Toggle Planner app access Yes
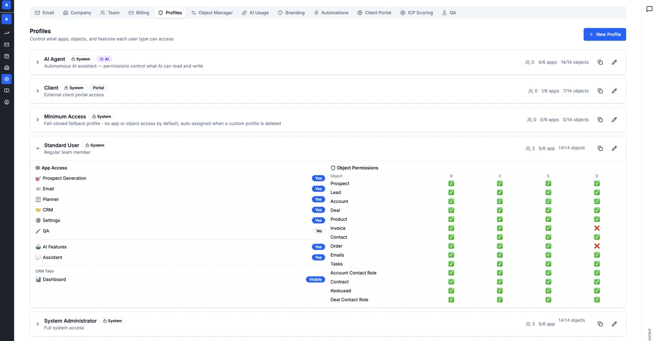Image resolution: width=654 pixels, height=341 pixels. click(318, 200)
